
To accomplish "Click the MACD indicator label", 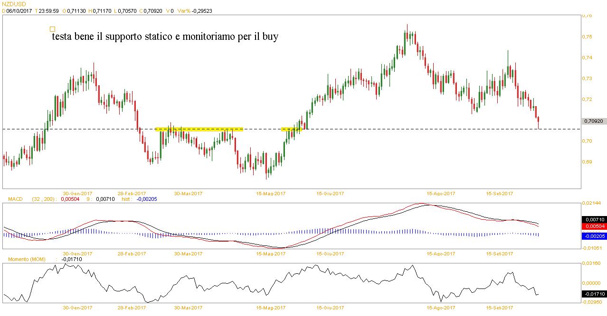I will [x=11, y=199].
